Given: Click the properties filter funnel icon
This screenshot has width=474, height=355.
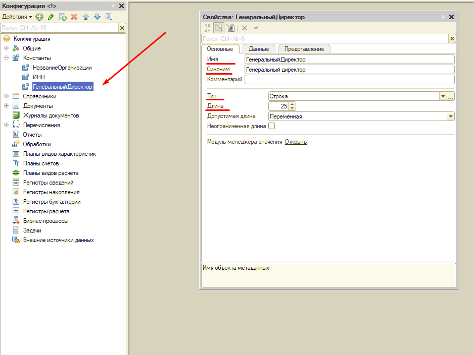Looking at the screenshot, I should [230, 28].
